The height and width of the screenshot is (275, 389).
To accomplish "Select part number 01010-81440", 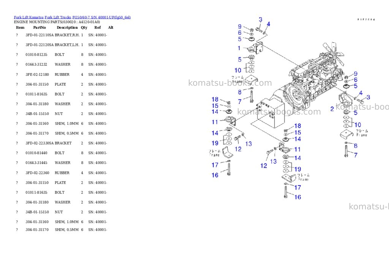I will (36, 153).
